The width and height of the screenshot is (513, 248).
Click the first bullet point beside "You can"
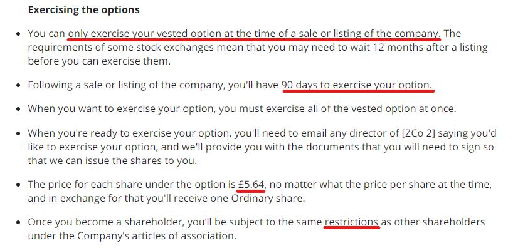point(19,34)
